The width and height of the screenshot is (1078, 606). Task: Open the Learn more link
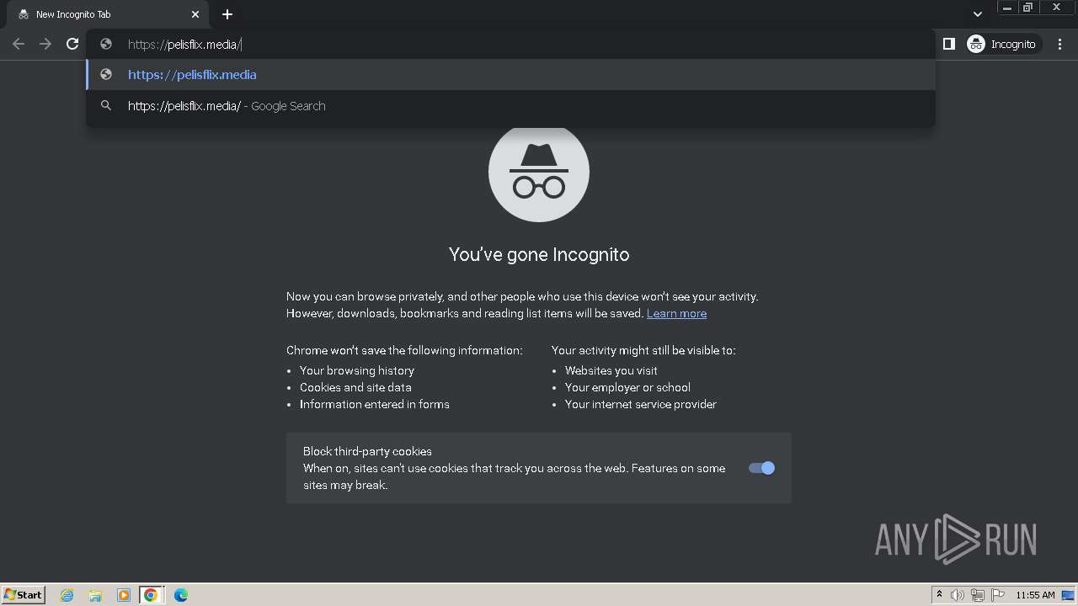point(676,313)
